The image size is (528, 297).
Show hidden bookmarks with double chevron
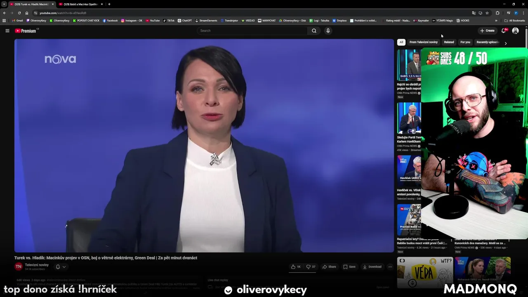[496, 21]
